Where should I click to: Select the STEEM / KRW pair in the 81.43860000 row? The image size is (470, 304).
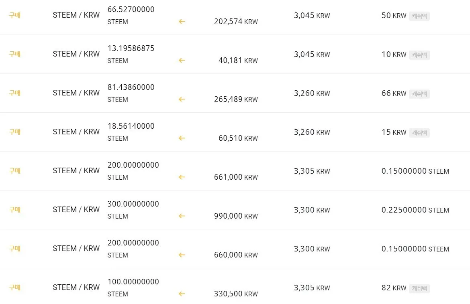pos(76,93)
